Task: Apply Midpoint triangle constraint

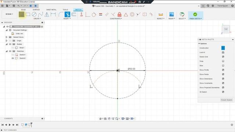Action: coord(126,14)
